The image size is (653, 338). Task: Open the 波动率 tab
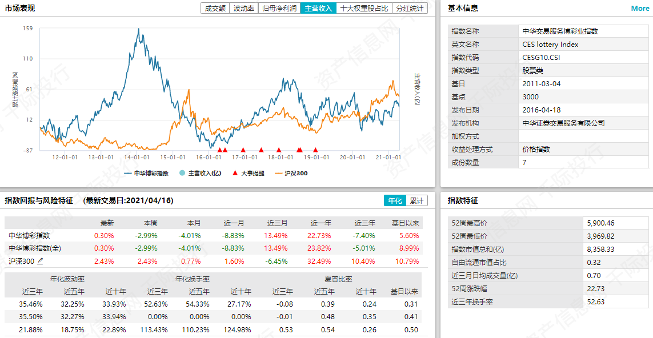click(x=244, y=9)
